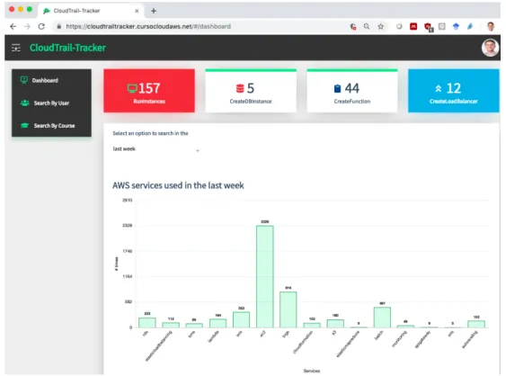Click the cloudformation axis label
This screenshot has width=506, height=376.
pyautogui.click(x=303, y=342)
